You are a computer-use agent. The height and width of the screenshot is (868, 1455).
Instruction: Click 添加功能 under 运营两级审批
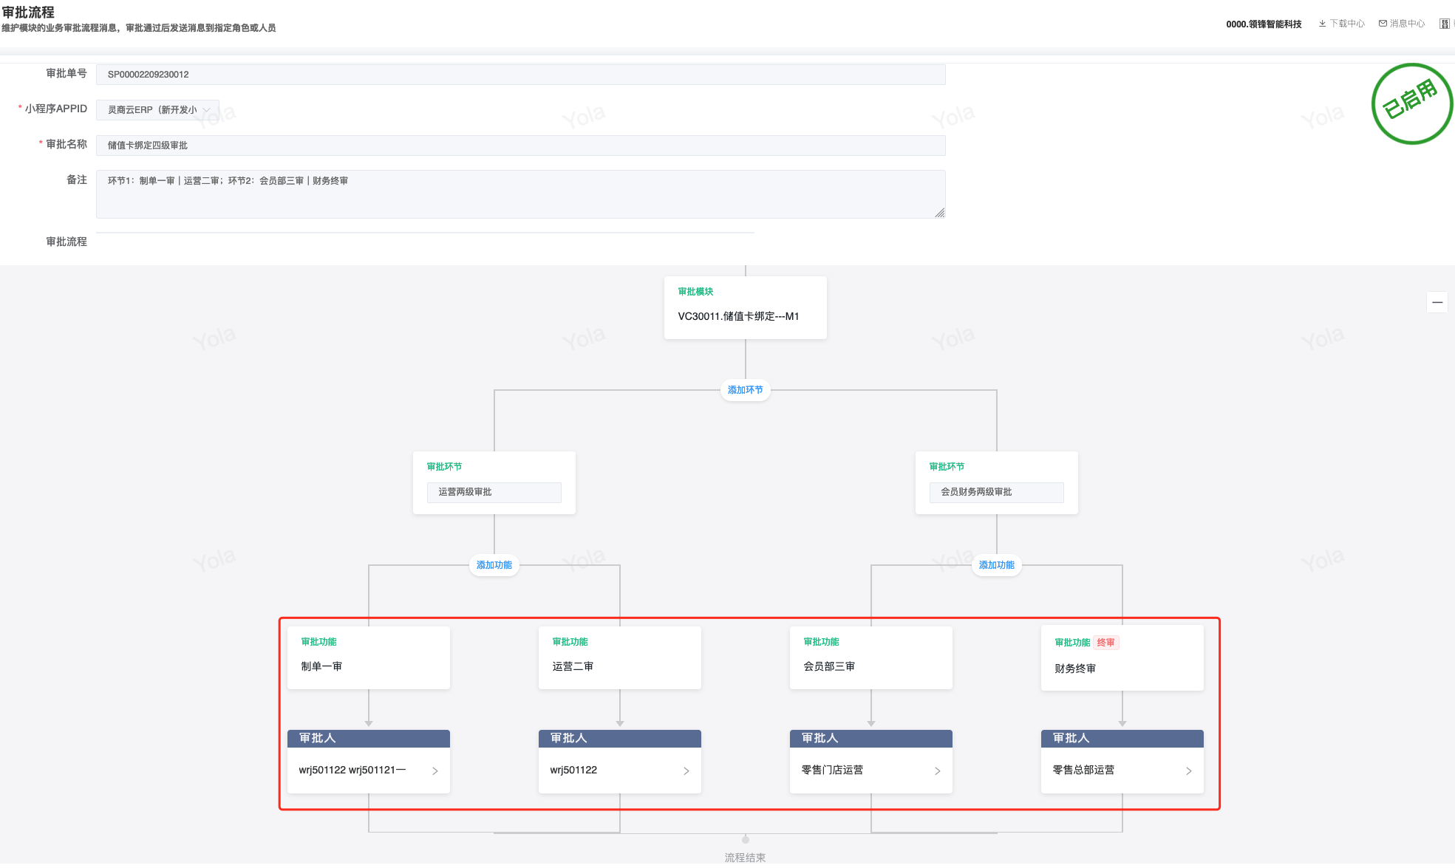(x=494, y=565)
